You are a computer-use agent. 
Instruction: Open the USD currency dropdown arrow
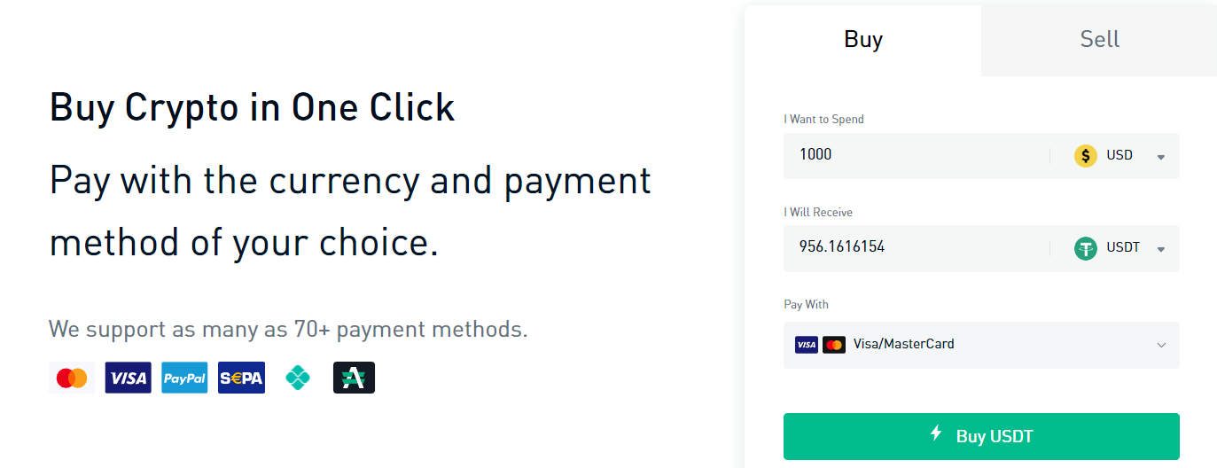tap(1161, 157)
